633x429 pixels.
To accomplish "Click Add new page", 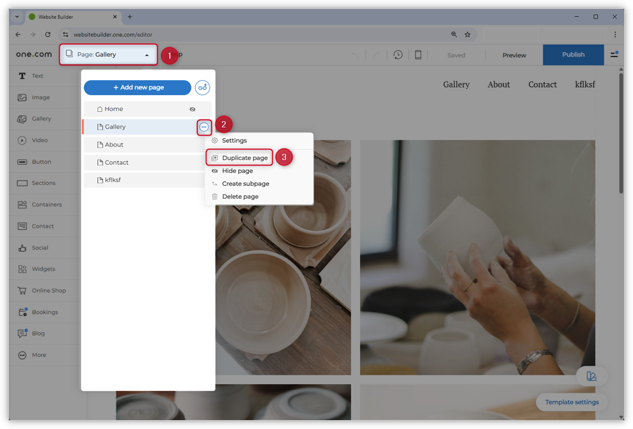I will (137, 87).
